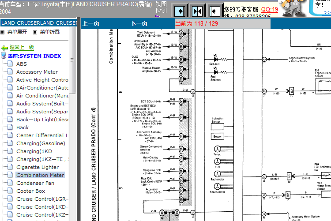Open Cigarette Lighter entry
The width and height of the screenshot is (331, 221).
(x=38, y=167)
